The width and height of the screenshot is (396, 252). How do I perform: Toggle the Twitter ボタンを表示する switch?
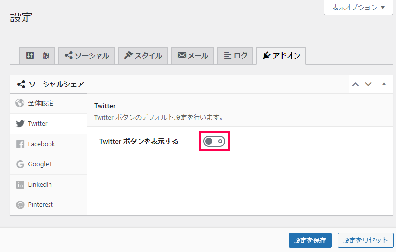point(214,141)
